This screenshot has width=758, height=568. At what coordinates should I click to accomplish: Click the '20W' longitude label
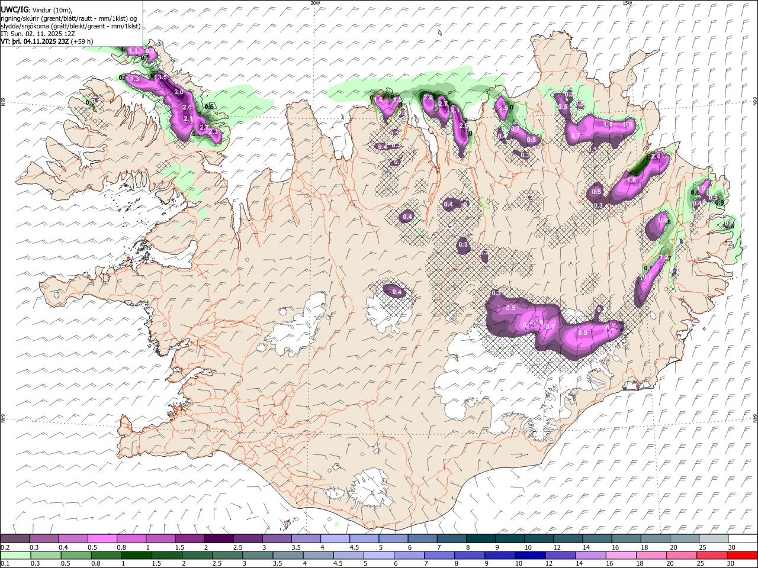pyautogui.click(x=315, y=3)
